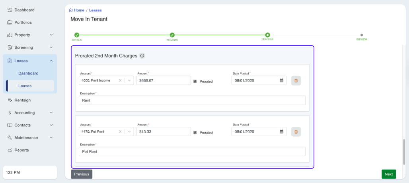Click the Previous button
Viewport: 409px width, 183px height.
(x=82, y=174)
